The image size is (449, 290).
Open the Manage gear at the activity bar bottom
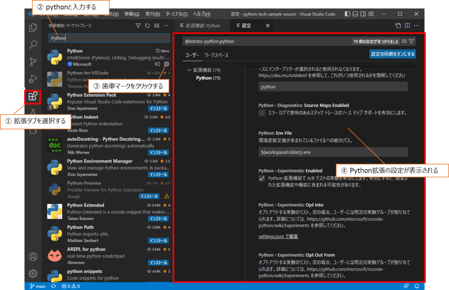click(33, 274)
